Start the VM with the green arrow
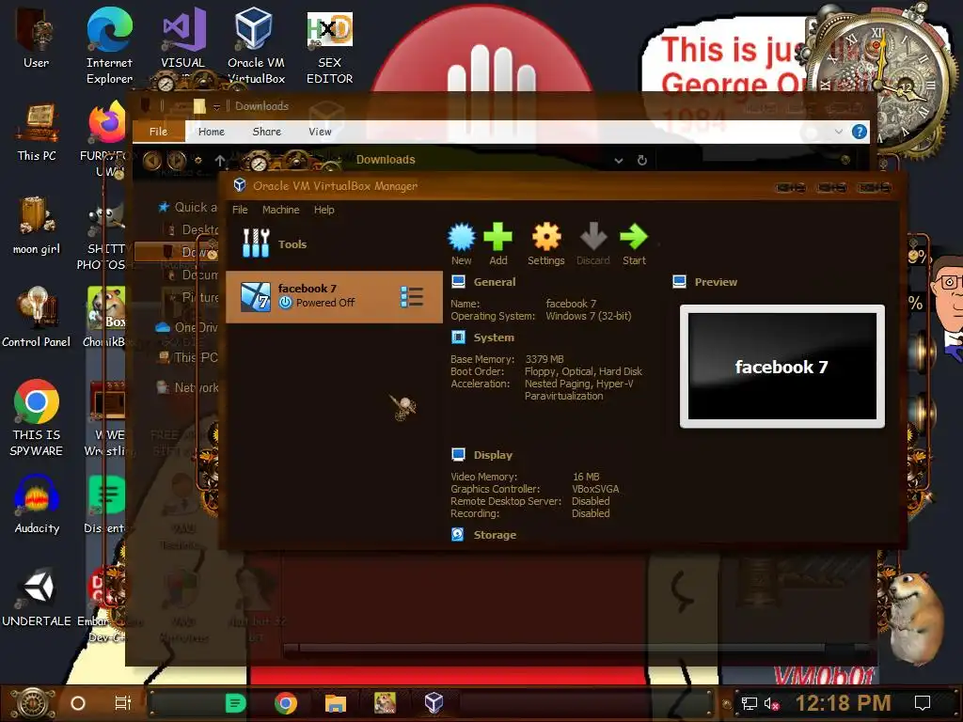 coord(634,243)
